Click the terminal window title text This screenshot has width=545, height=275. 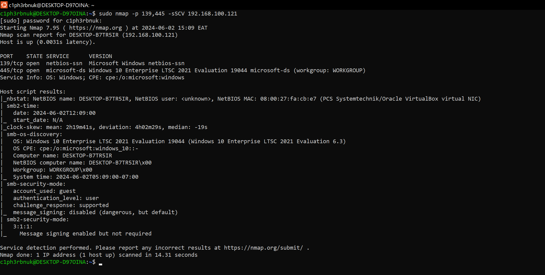click(51, 5)
